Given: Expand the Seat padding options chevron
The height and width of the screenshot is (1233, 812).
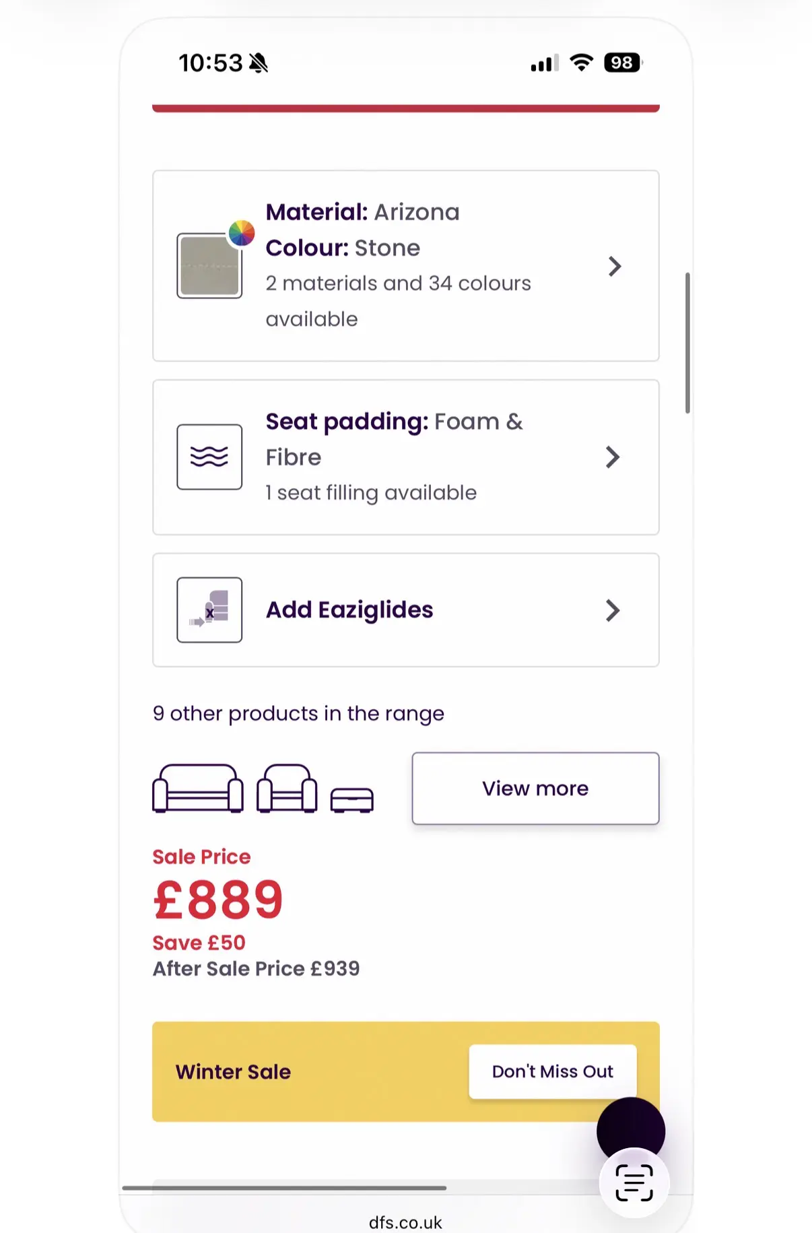Looking at the screenshot, I should [612, 457].
